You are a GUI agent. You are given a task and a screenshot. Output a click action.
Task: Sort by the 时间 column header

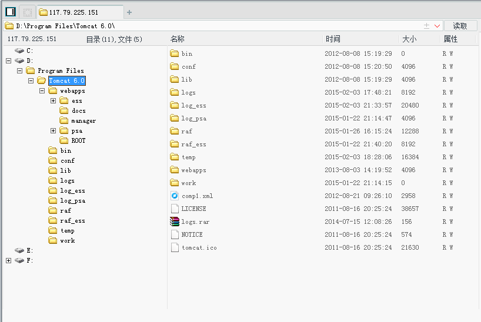click(x=333, y=39)
